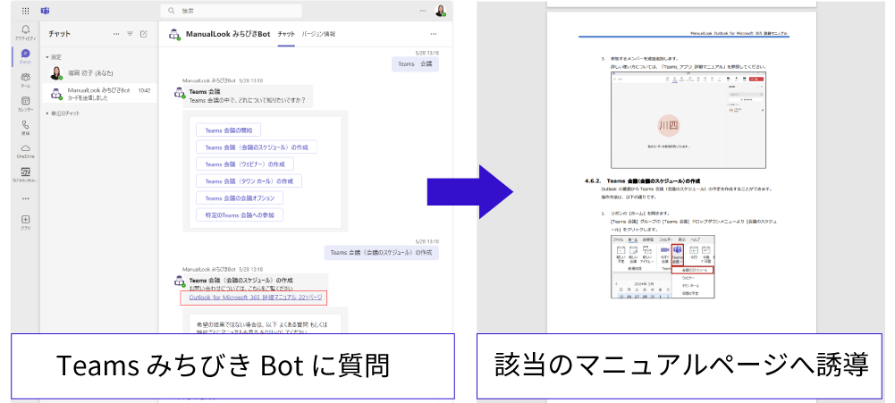Collapse the pinned chats section

coord(50,56)
